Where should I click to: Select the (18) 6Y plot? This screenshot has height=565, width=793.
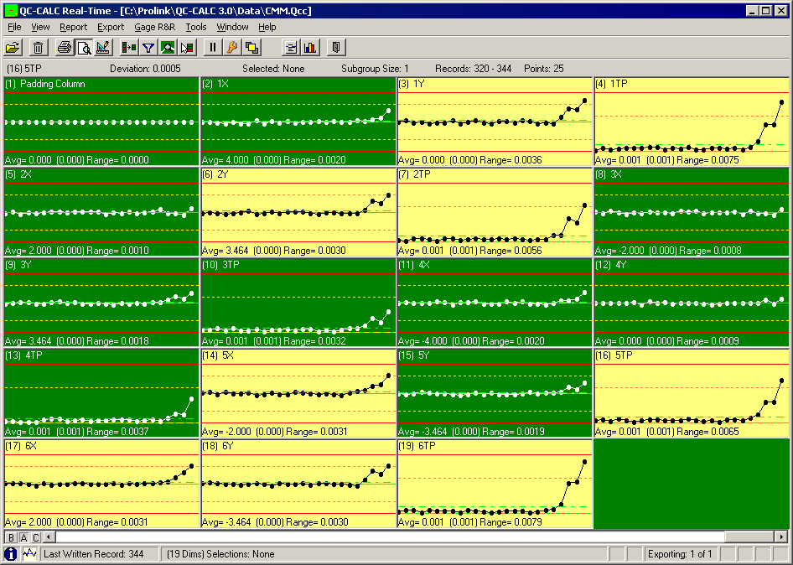(x=298, y=484)
